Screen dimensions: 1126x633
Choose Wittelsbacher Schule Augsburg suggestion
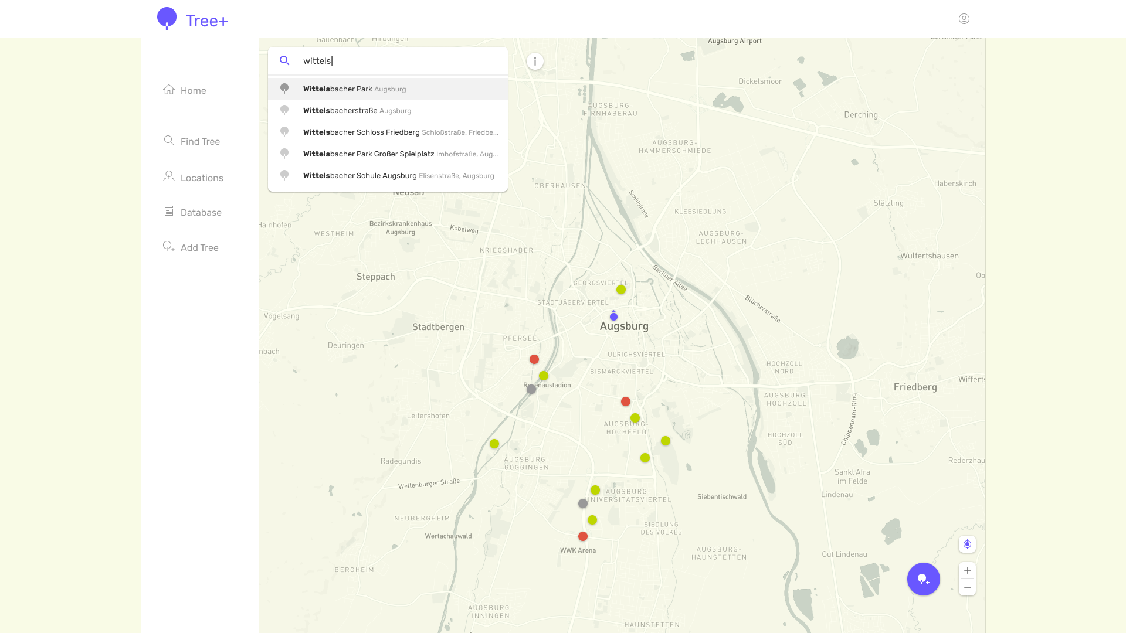point(388,175)
